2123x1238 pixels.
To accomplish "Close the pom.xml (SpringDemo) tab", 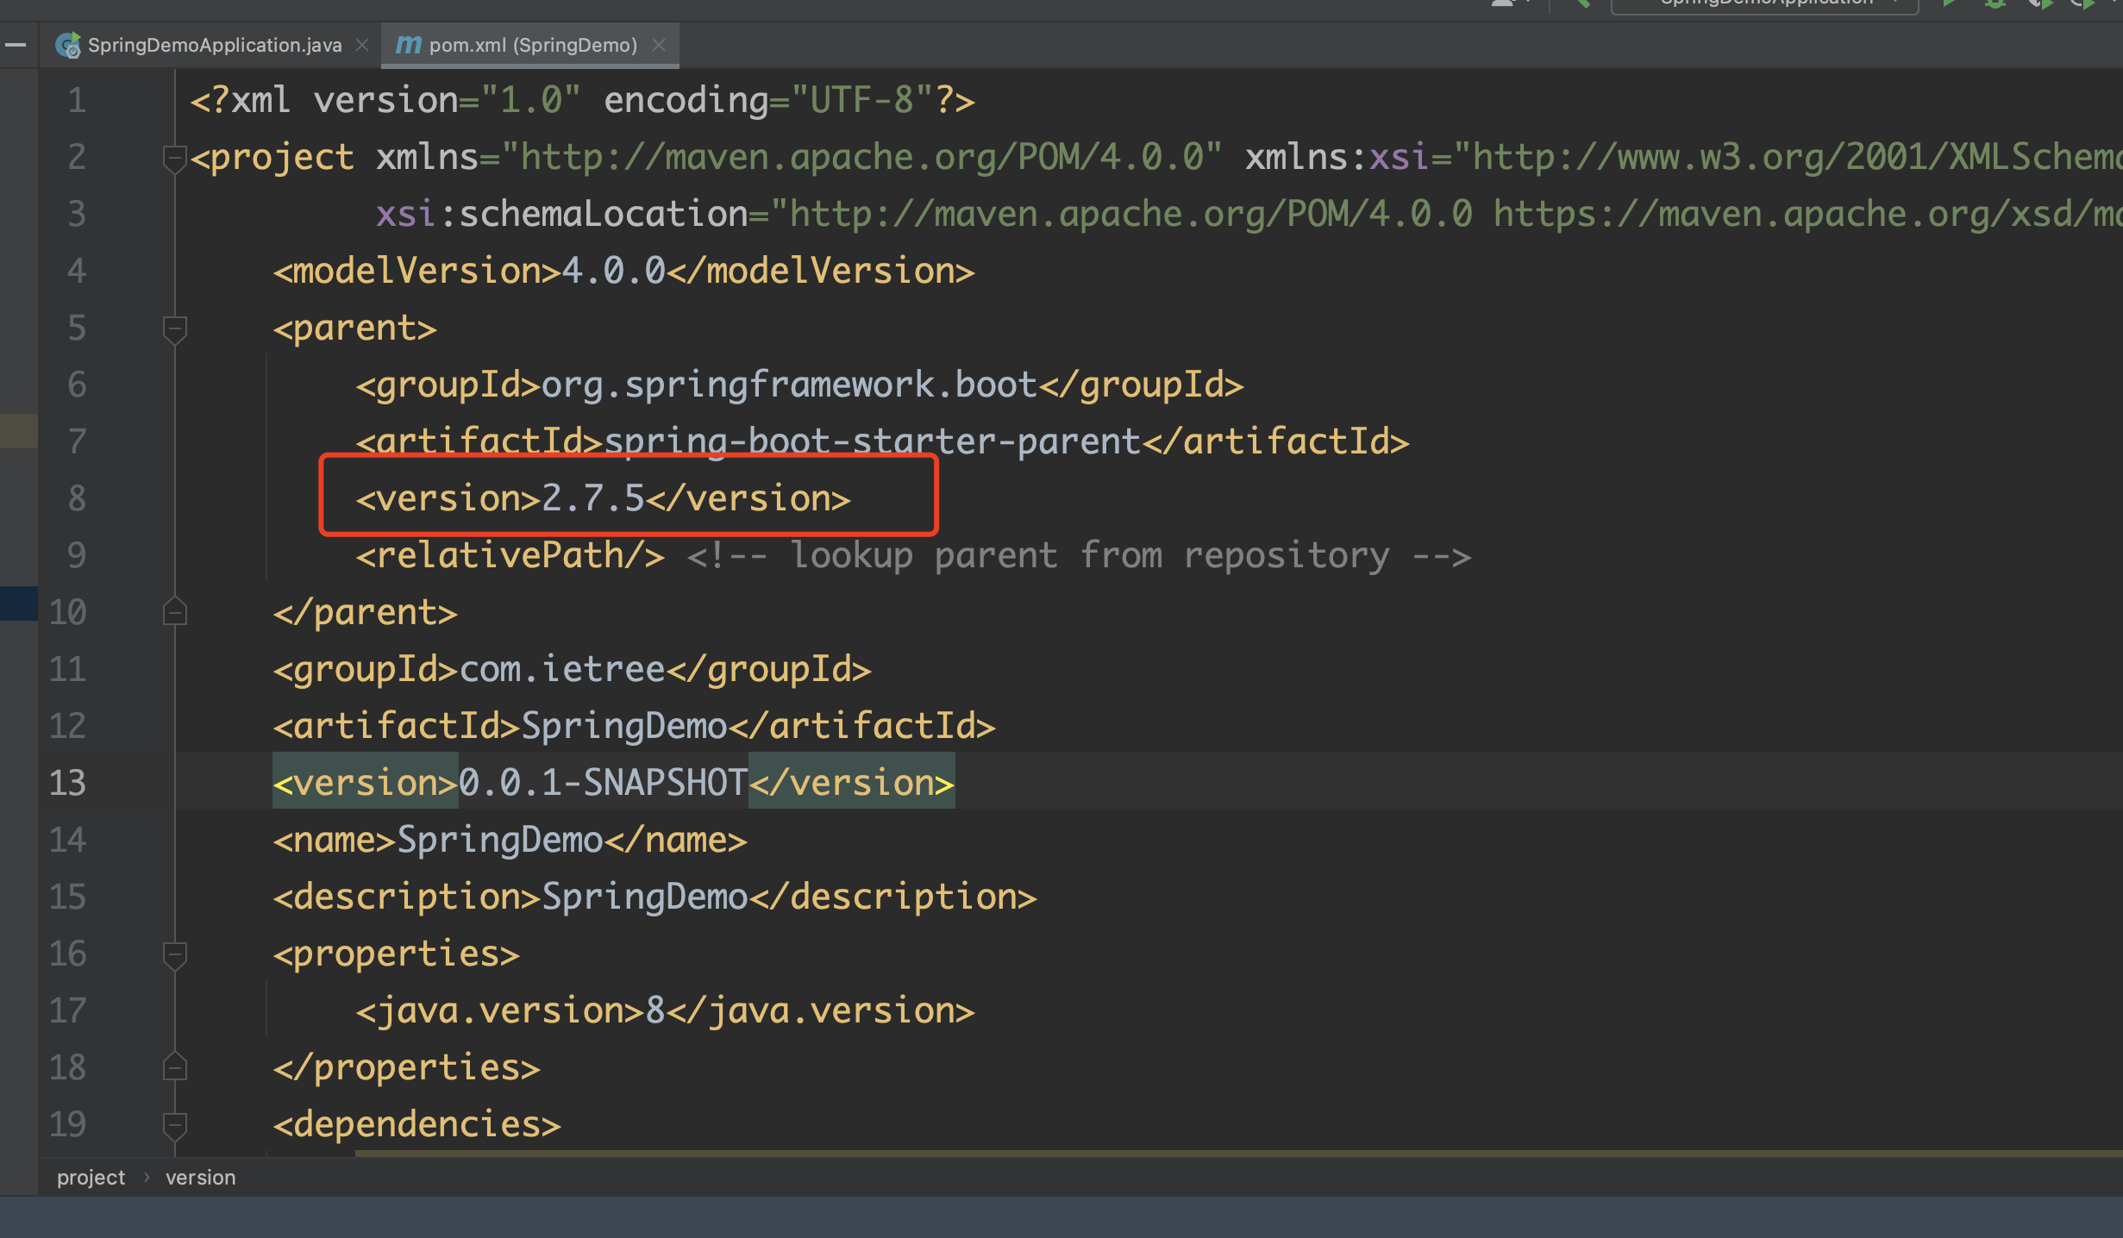I will click(x=659, y=45).
